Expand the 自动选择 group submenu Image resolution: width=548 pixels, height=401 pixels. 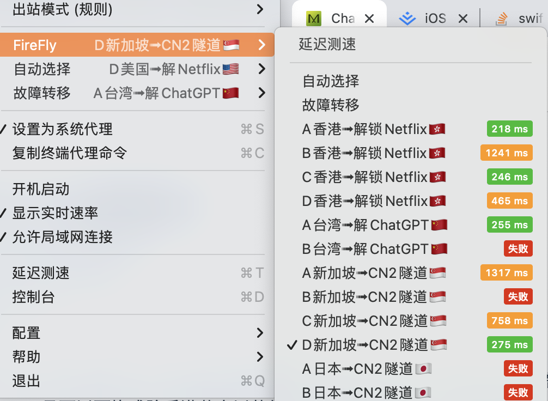137,69
